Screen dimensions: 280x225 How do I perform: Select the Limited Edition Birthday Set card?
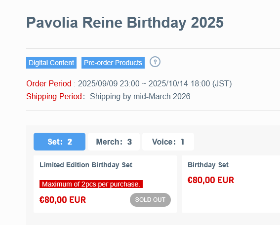pyautogui.click(x=105, y=184)
